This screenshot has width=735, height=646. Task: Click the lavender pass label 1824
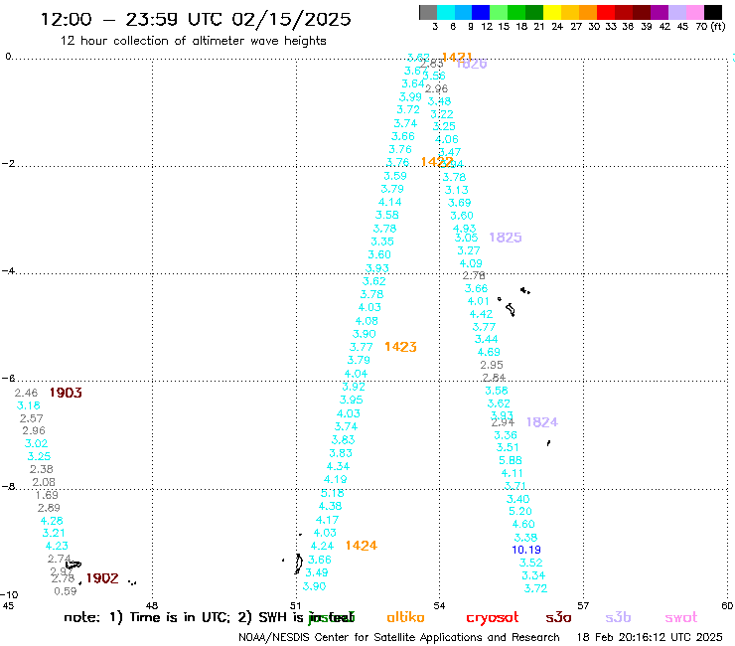click(x=542, y=422)
